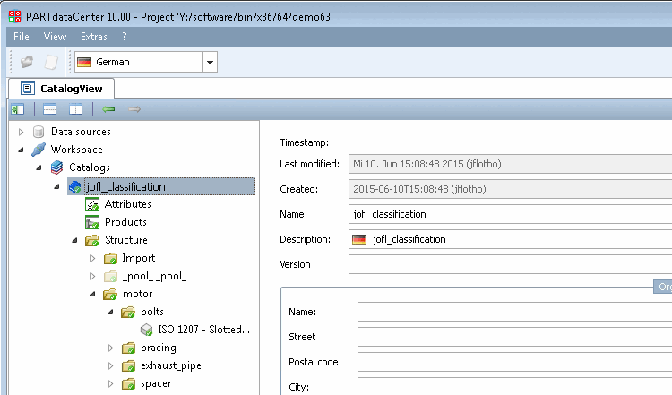Go back with the green left arrow
This screenshot has height=395, width=672.
pyautogui.click(x=108, y=109)
